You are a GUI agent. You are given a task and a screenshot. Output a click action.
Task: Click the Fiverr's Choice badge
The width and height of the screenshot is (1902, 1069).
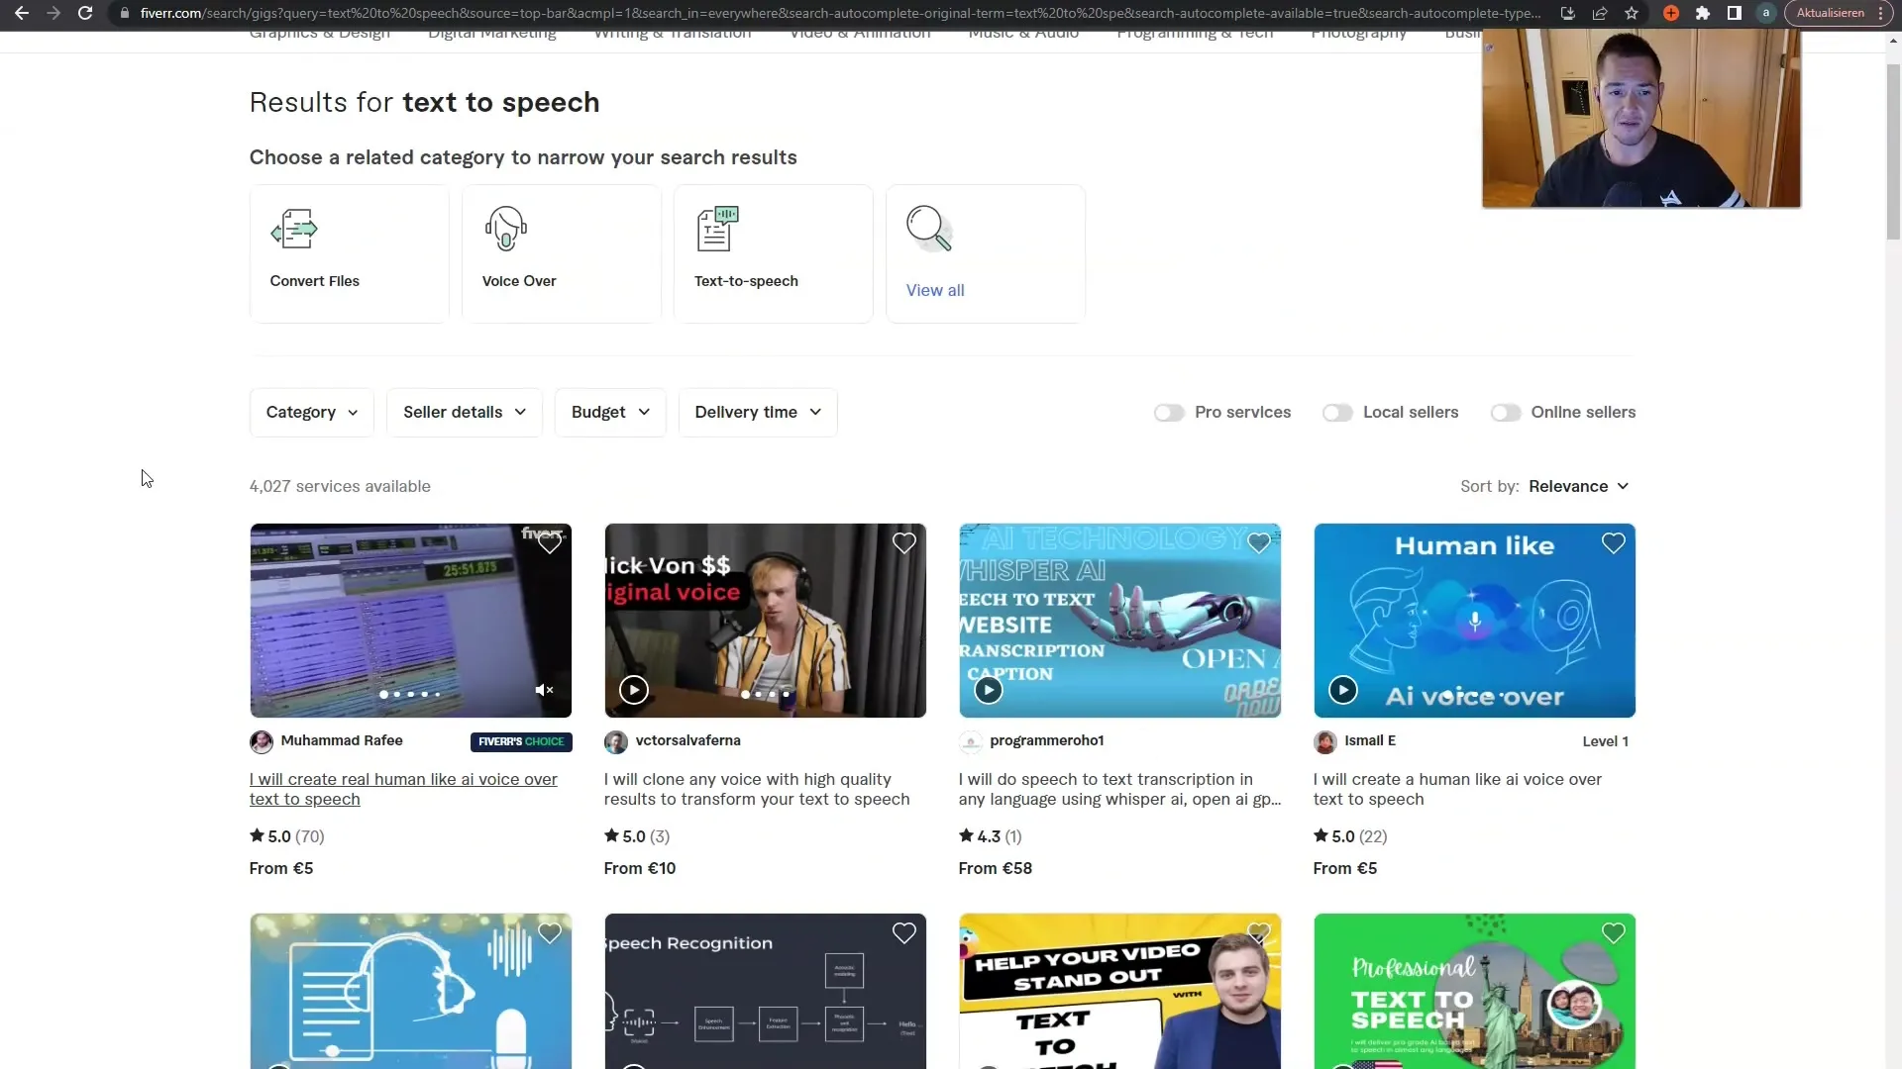(x=521, y=741)
